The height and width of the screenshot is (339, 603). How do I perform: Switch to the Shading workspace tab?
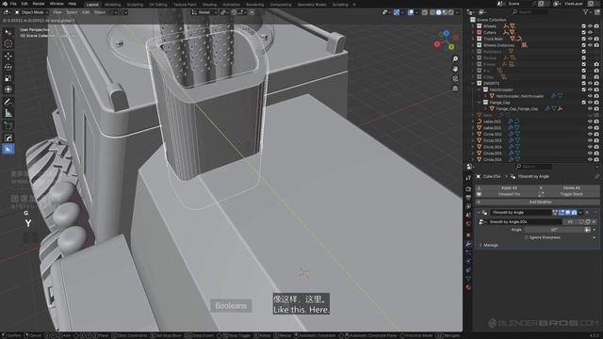point(209,5)
